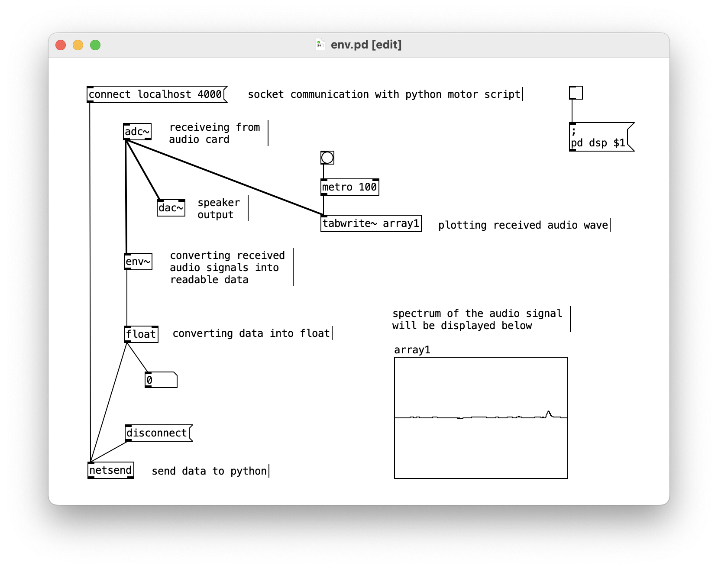Toggle the DSP checkbox above pd dsp
Screen dimensions: 718x569
tap(576, 93)
